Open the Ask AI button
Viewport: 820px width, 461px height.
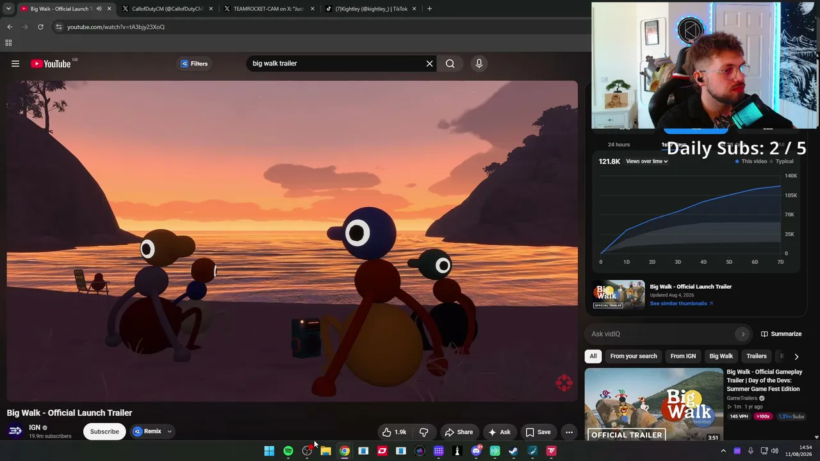[x=499, y=432]
